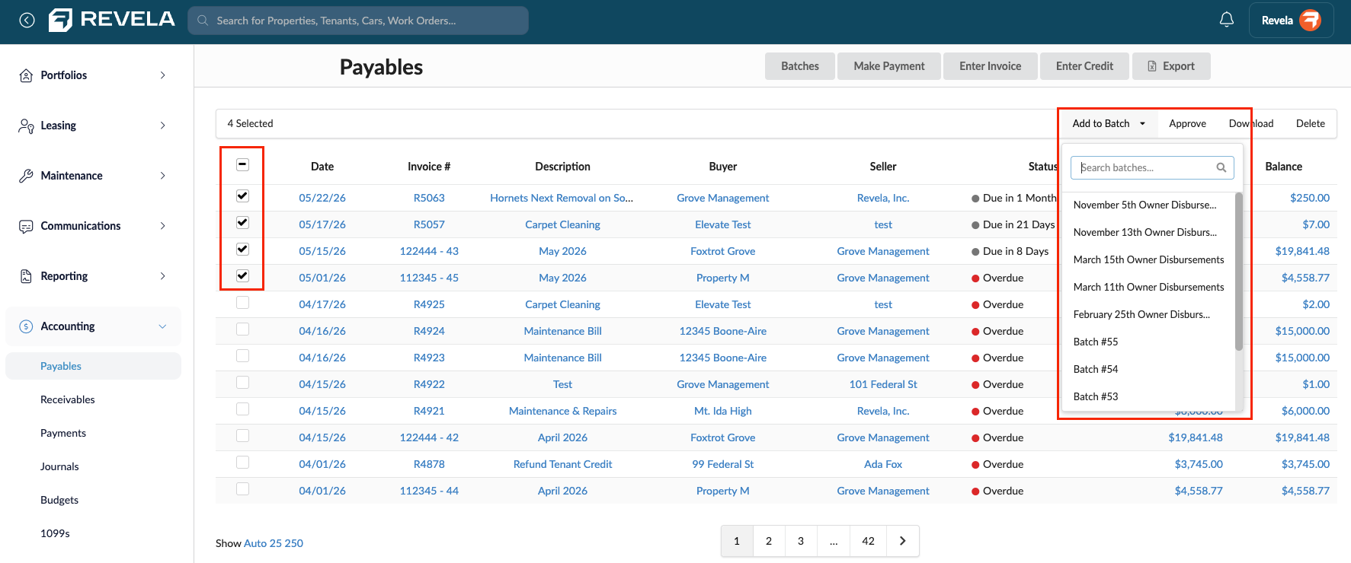Click the Enter Invoice button

[x=990, y=66]
